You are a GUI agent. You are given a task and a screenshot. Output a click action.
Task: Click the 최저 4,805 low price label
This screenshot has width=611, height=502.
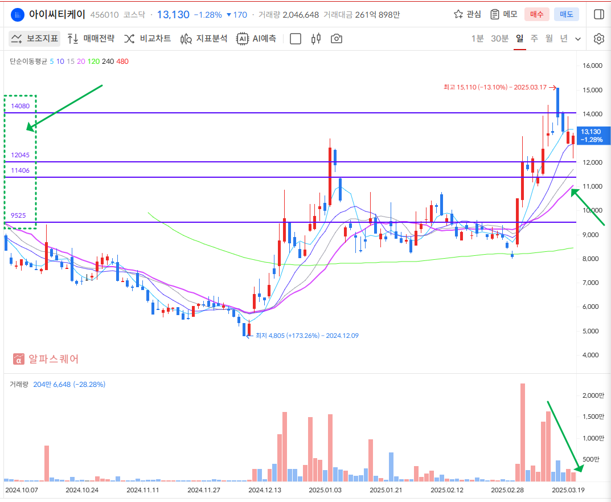coord(307,336)
